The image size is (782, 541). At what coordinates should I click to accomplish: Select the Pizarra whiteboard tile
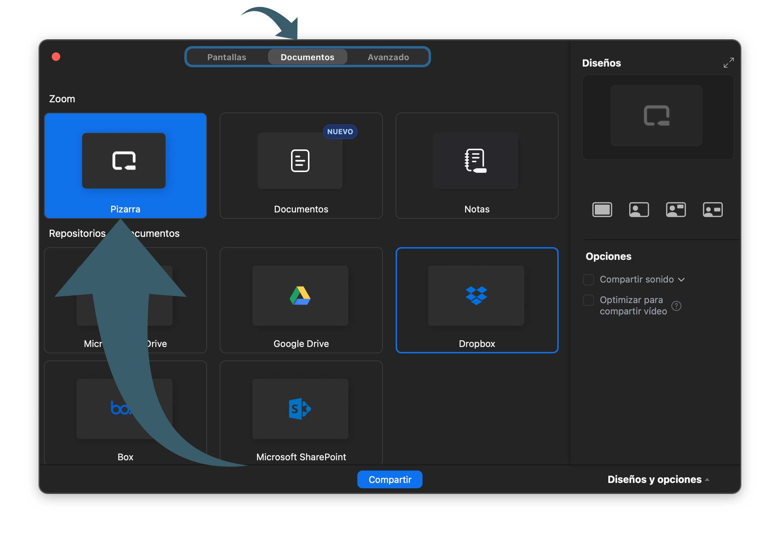pyautogui.click(x=125, y=165)
